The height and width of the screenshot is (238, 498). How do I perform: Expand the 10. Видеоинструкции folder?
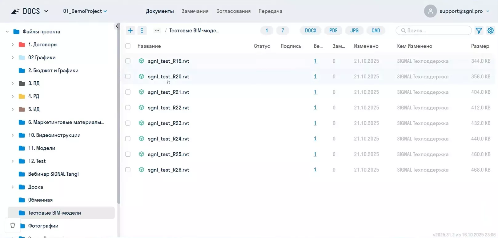(13, 135)
